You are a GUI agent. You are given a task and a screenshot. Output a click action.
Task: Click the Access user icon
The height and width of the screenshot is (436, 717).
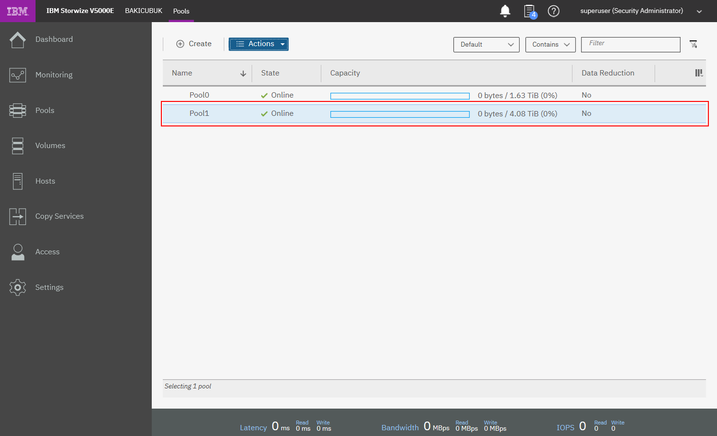point(18,252)
